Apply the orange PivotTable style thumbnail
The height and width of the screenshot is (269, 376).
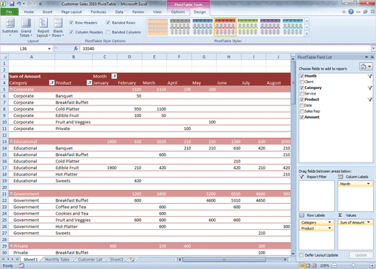[158, 27]
